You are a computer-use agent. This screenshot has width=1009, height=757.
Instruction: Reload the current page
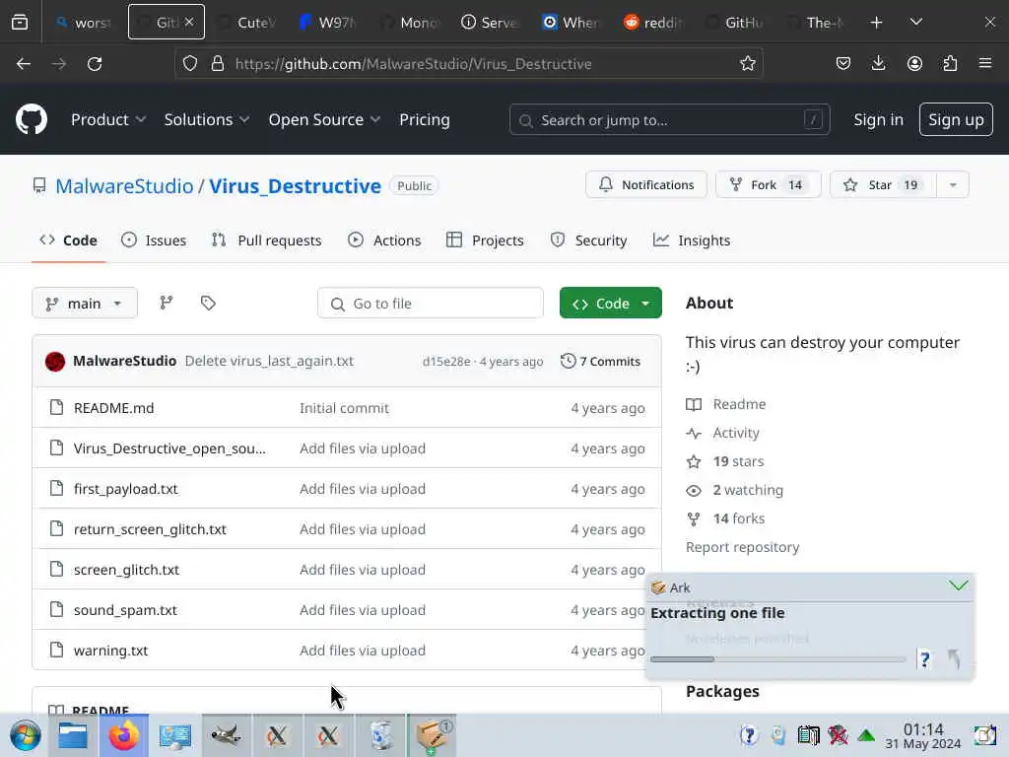[x=95, y=64]
